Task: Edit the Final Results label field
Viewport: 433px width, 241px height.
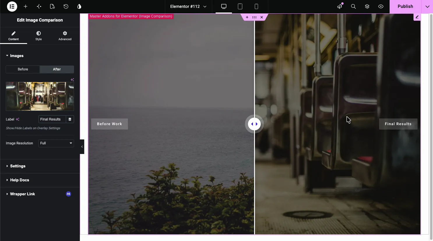Action: coord(52,119)
